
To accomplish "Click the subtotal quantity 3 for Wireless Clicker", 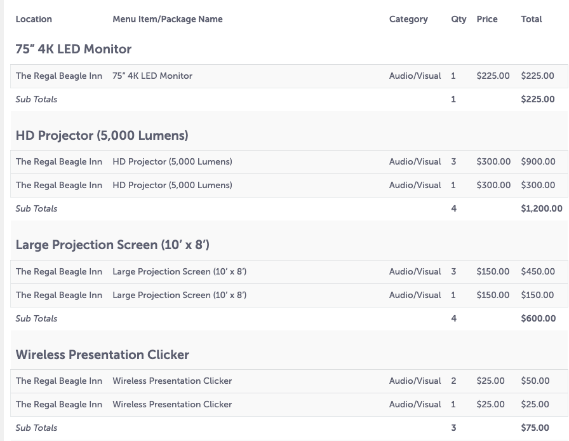I will click(x=453, y=428).
